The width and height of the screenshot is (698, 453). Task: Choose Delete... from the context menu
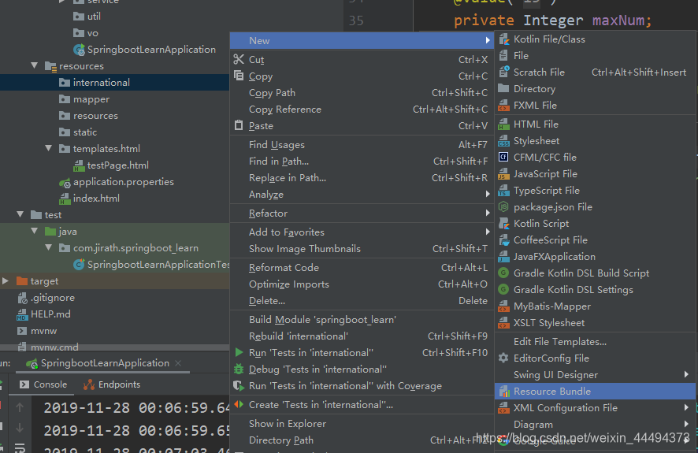[x=362, y=301]
